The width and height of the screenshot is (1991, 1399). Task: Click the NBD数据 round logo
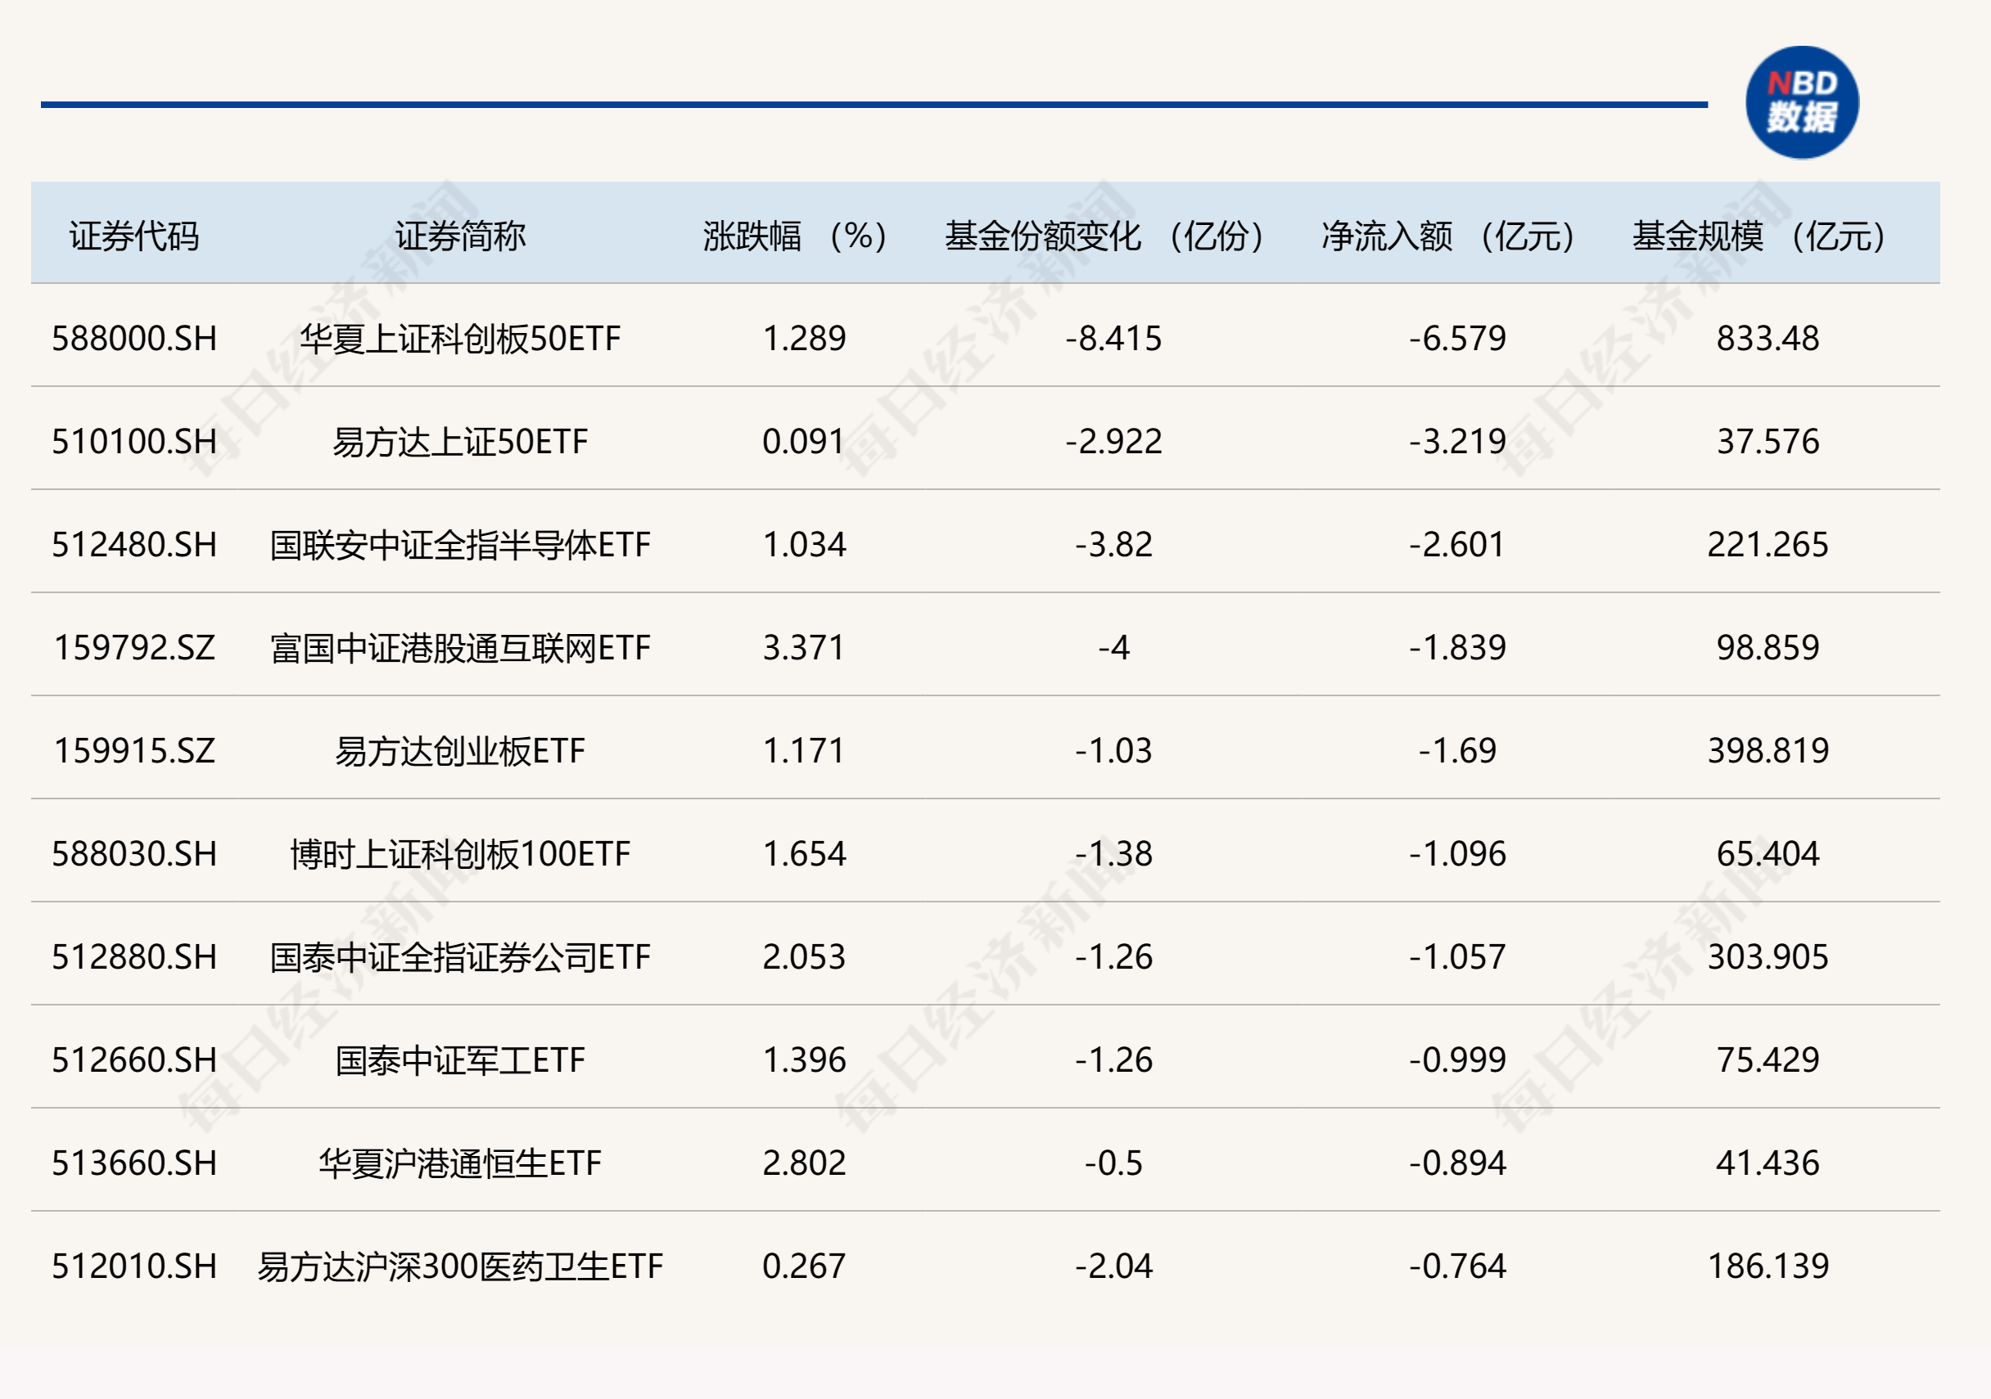pyautogui.click(x=1801, y=102)
